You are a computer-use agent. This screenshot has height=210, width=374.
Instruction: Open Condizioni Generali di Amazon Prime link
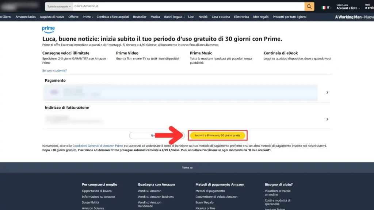point(98,146)
